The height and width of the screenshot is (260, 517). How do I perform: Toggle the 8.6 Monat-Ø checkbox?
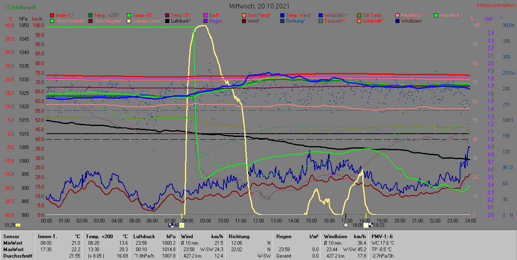click(9, 8)
